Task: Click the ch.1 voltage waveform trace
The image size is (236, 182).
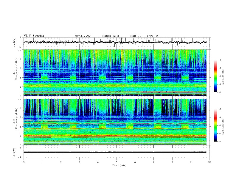Action: pyautogui.click(x=115, y=42)
